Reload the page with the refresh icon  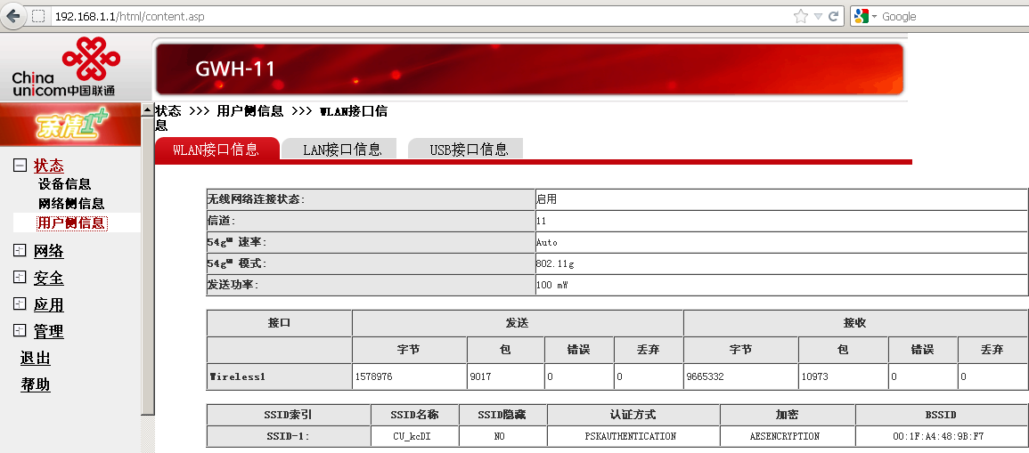834,16
